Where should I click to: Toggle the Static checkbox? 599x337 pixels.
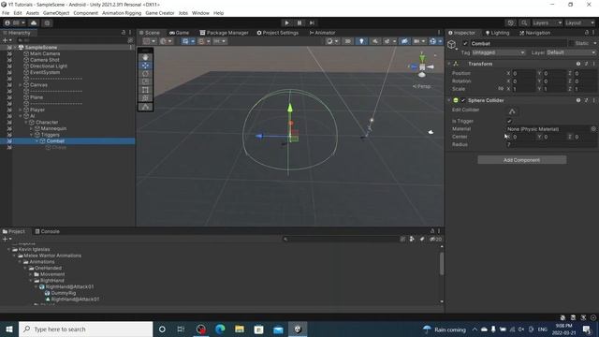pyautogui.click(x=571, y=44)
